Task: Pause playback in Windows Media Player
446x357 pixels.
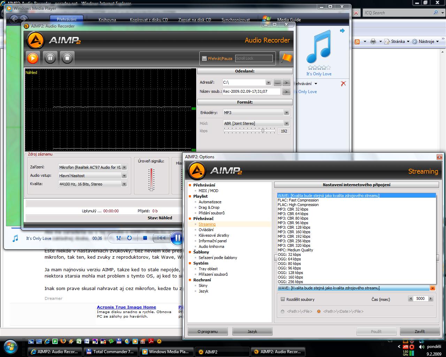Action: click(x=177, y=238)
